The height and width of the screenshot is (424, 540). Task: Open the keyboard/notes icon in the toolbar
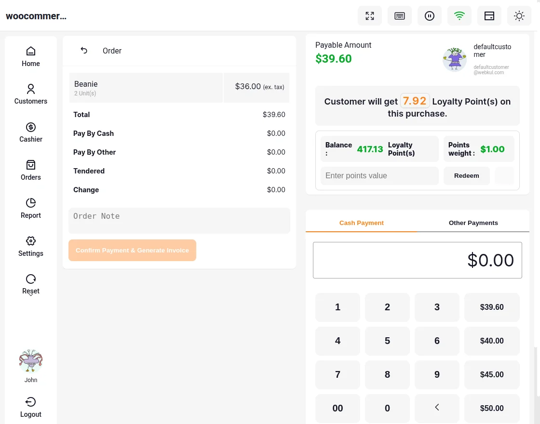click(399, 15)
